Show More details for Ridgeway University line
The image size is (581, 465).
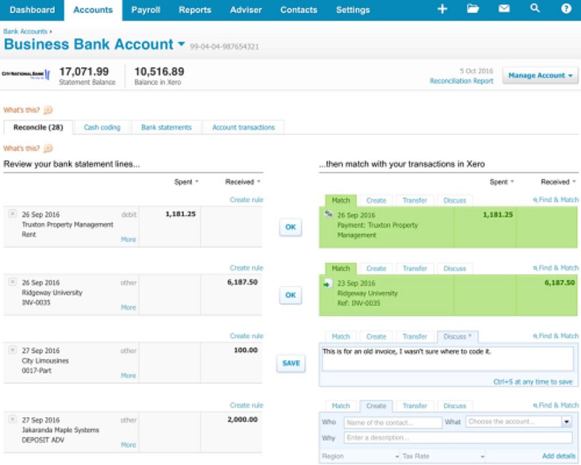point(128,307)
